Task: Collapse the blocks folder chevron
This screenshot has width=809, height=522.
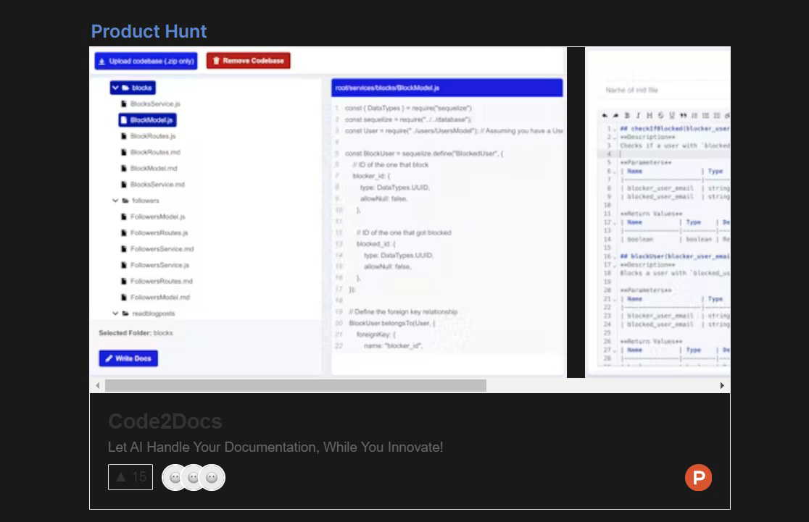Action: click(x=115, y=88)
